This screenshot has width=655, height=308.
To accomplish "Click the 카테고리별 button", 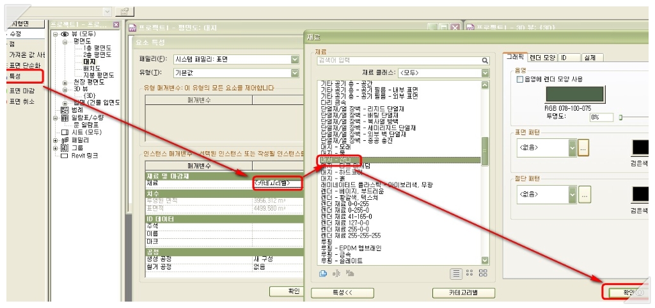I will (464, 293).
